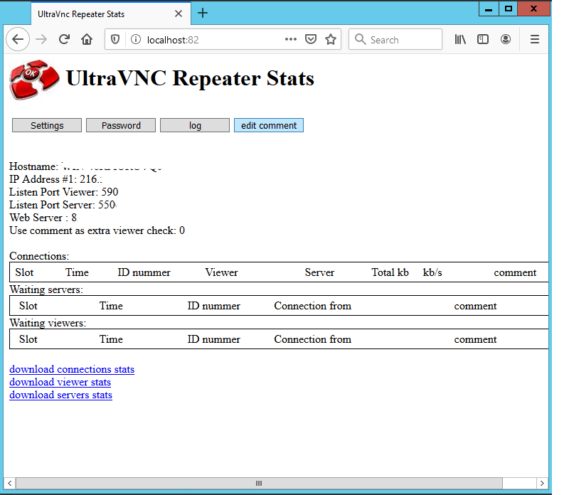Click the 'Listen Port Server' line

[63, 205]
